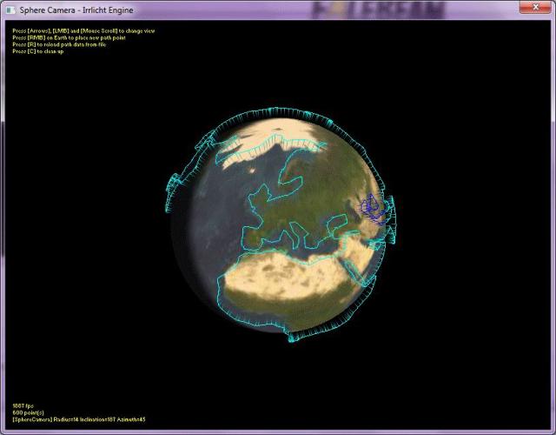The image size is (556, 435).
Task: Click the "Press [Arrows], [LMB]" instruction line
Action: pyautogui.click(x=83, y=30)
